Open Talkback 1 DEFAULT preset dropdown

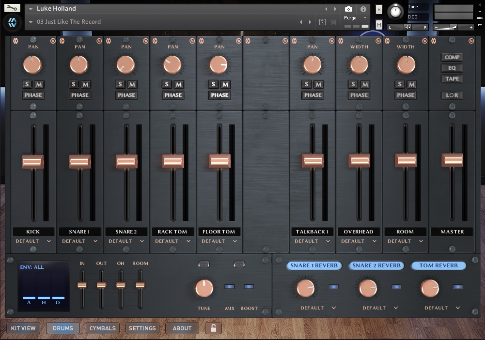pos(313,241)
